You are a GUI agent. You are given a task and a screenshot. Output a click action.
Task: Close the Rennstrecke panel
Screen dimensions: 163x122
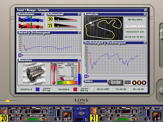click(x=145, y=14)
